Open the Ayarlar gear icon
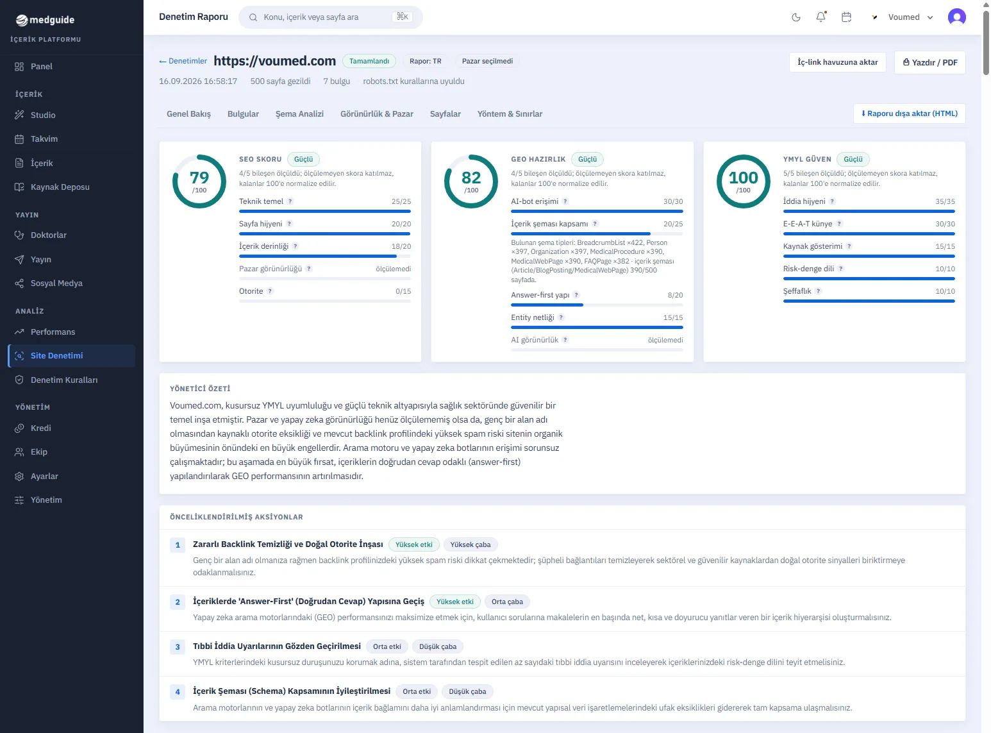 pos(19,476)
